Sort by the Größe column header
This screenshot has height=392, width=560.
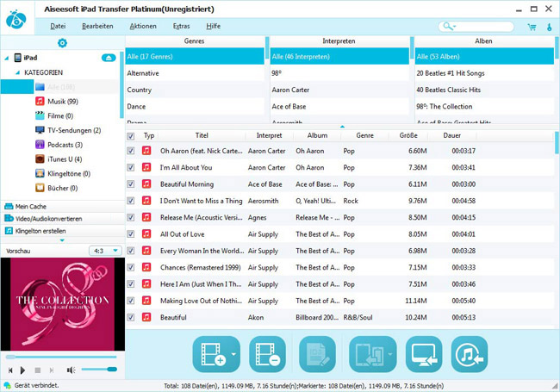coord(408,135)
